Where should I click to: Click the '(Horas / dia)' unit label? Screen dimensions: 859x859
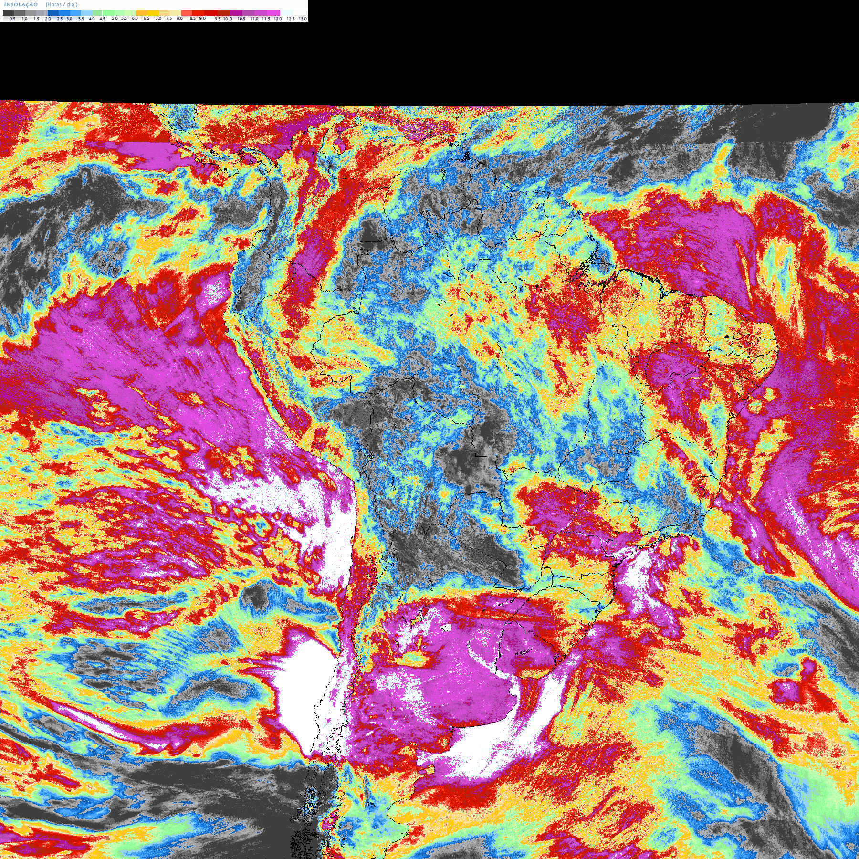point(62,4)
